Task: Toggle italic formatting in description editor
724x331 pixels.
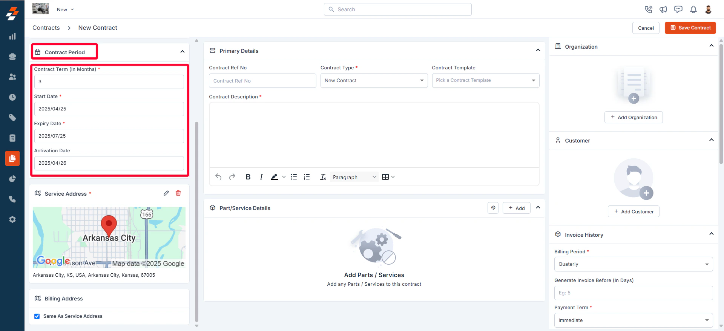Action: [x=261, y=177]
